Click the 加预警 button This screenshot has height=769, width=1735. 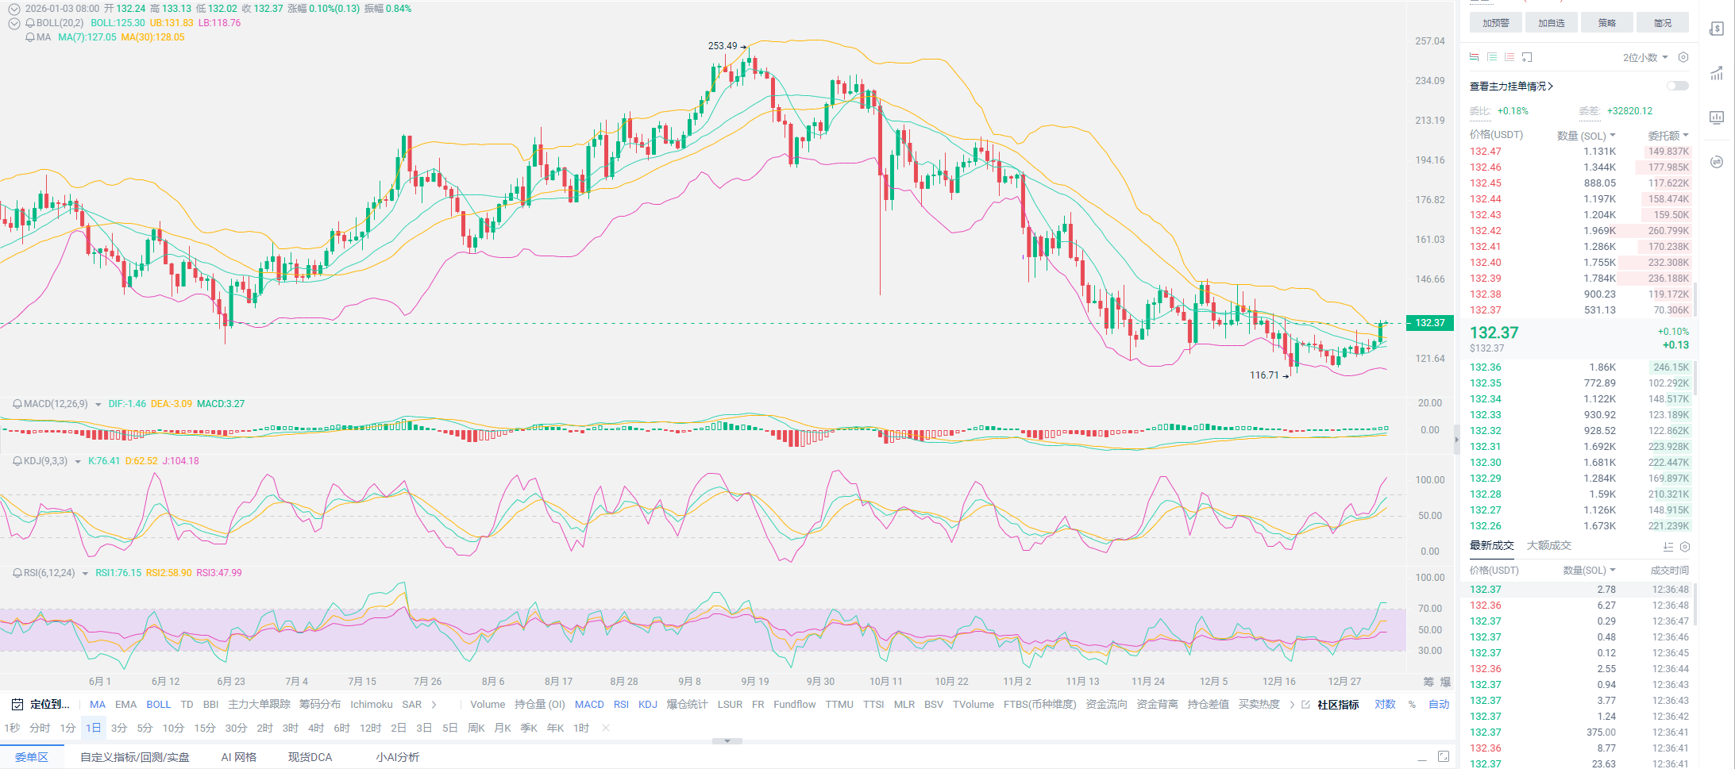click(x=1495, y=23)
